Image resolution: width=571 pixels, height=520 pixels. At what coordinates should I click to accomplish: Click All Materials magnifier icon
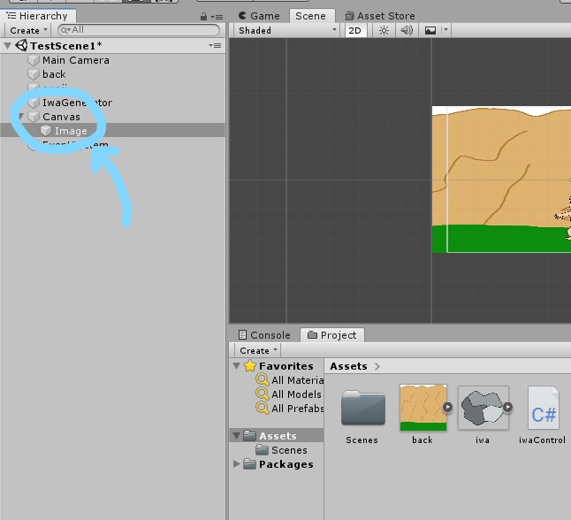263,379
